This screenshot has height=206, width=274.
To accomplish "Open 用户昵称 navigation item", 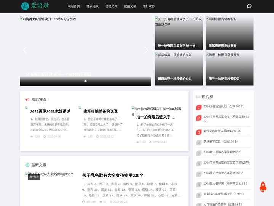I will 149,6.
